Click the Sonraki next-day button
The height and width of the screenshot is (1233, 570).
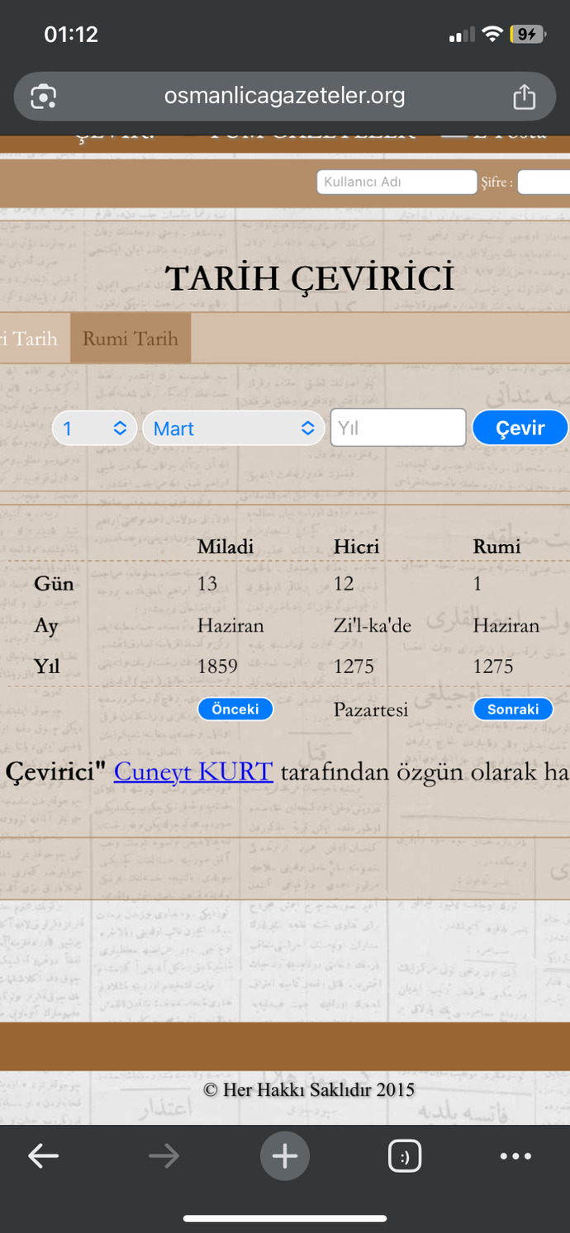[513, 709]
